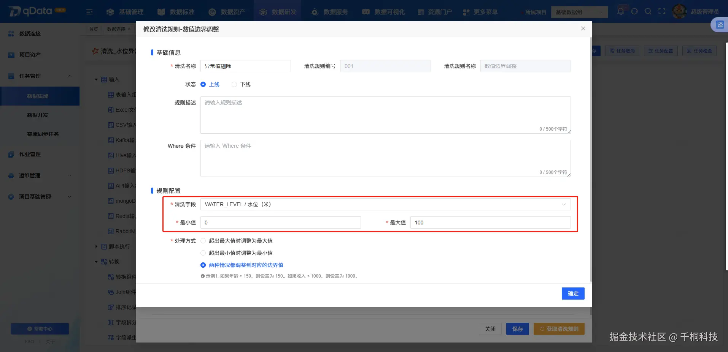Click the 超级管理员 avatar icon
This screenshot has width=728, height=352.
[680, 11]
